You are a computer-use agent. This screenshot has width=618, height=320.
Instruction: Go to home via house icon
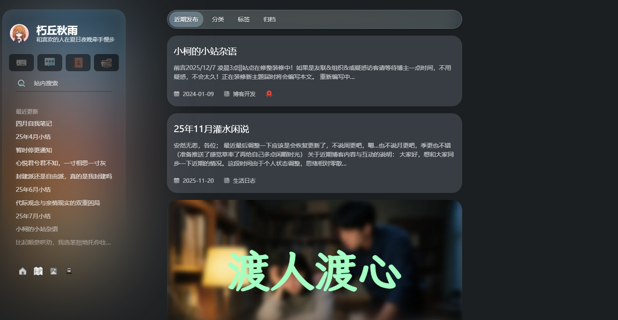23,271
